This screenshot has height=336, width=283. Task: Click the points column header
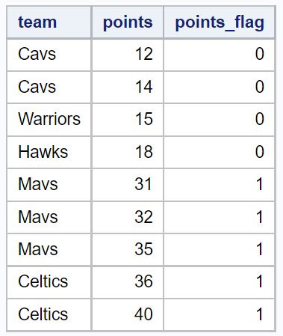[128, 22]
